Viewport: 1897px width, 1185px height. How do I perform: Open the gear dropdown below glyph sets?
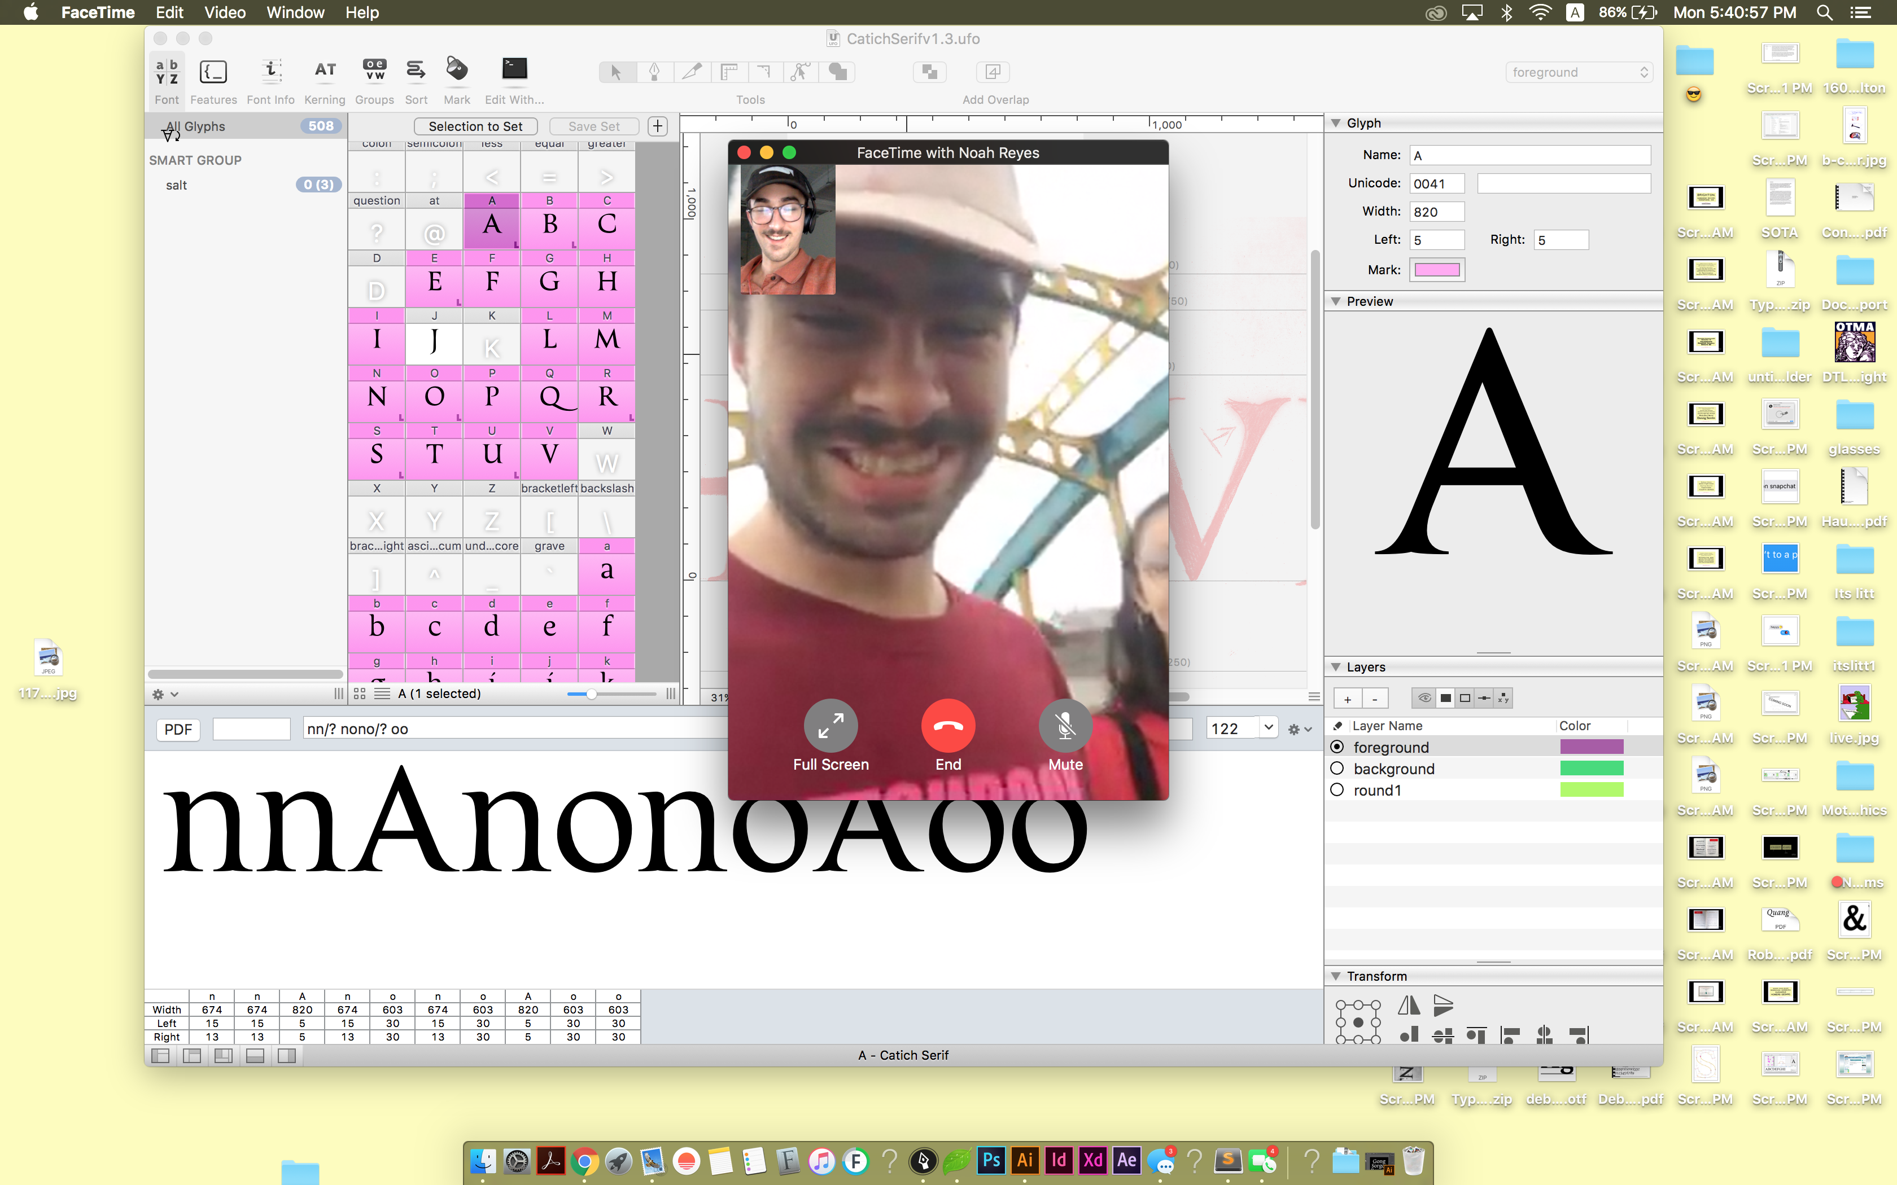pos(165,695)
